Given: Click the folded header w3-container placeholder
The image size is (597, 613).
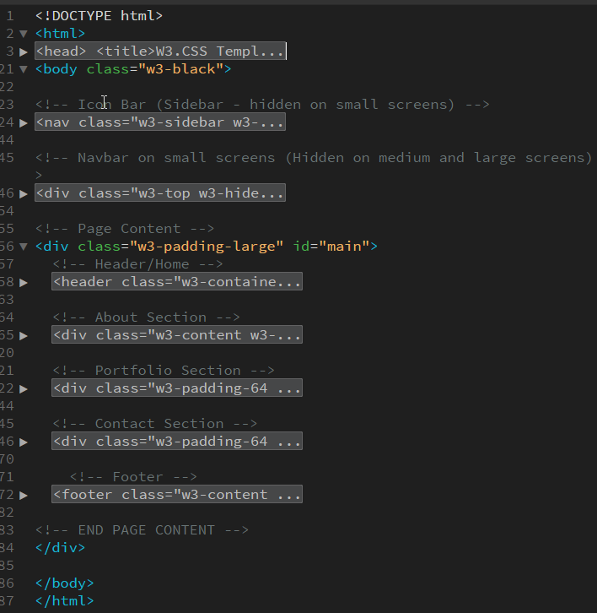Looking at the screenshot, I should tap(177, 282).
